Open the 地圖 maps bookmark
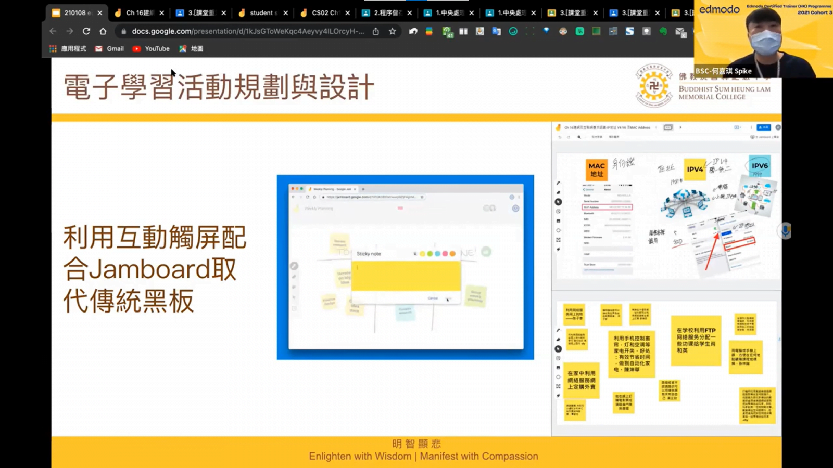The image size is (833, 468). (191, 49)
